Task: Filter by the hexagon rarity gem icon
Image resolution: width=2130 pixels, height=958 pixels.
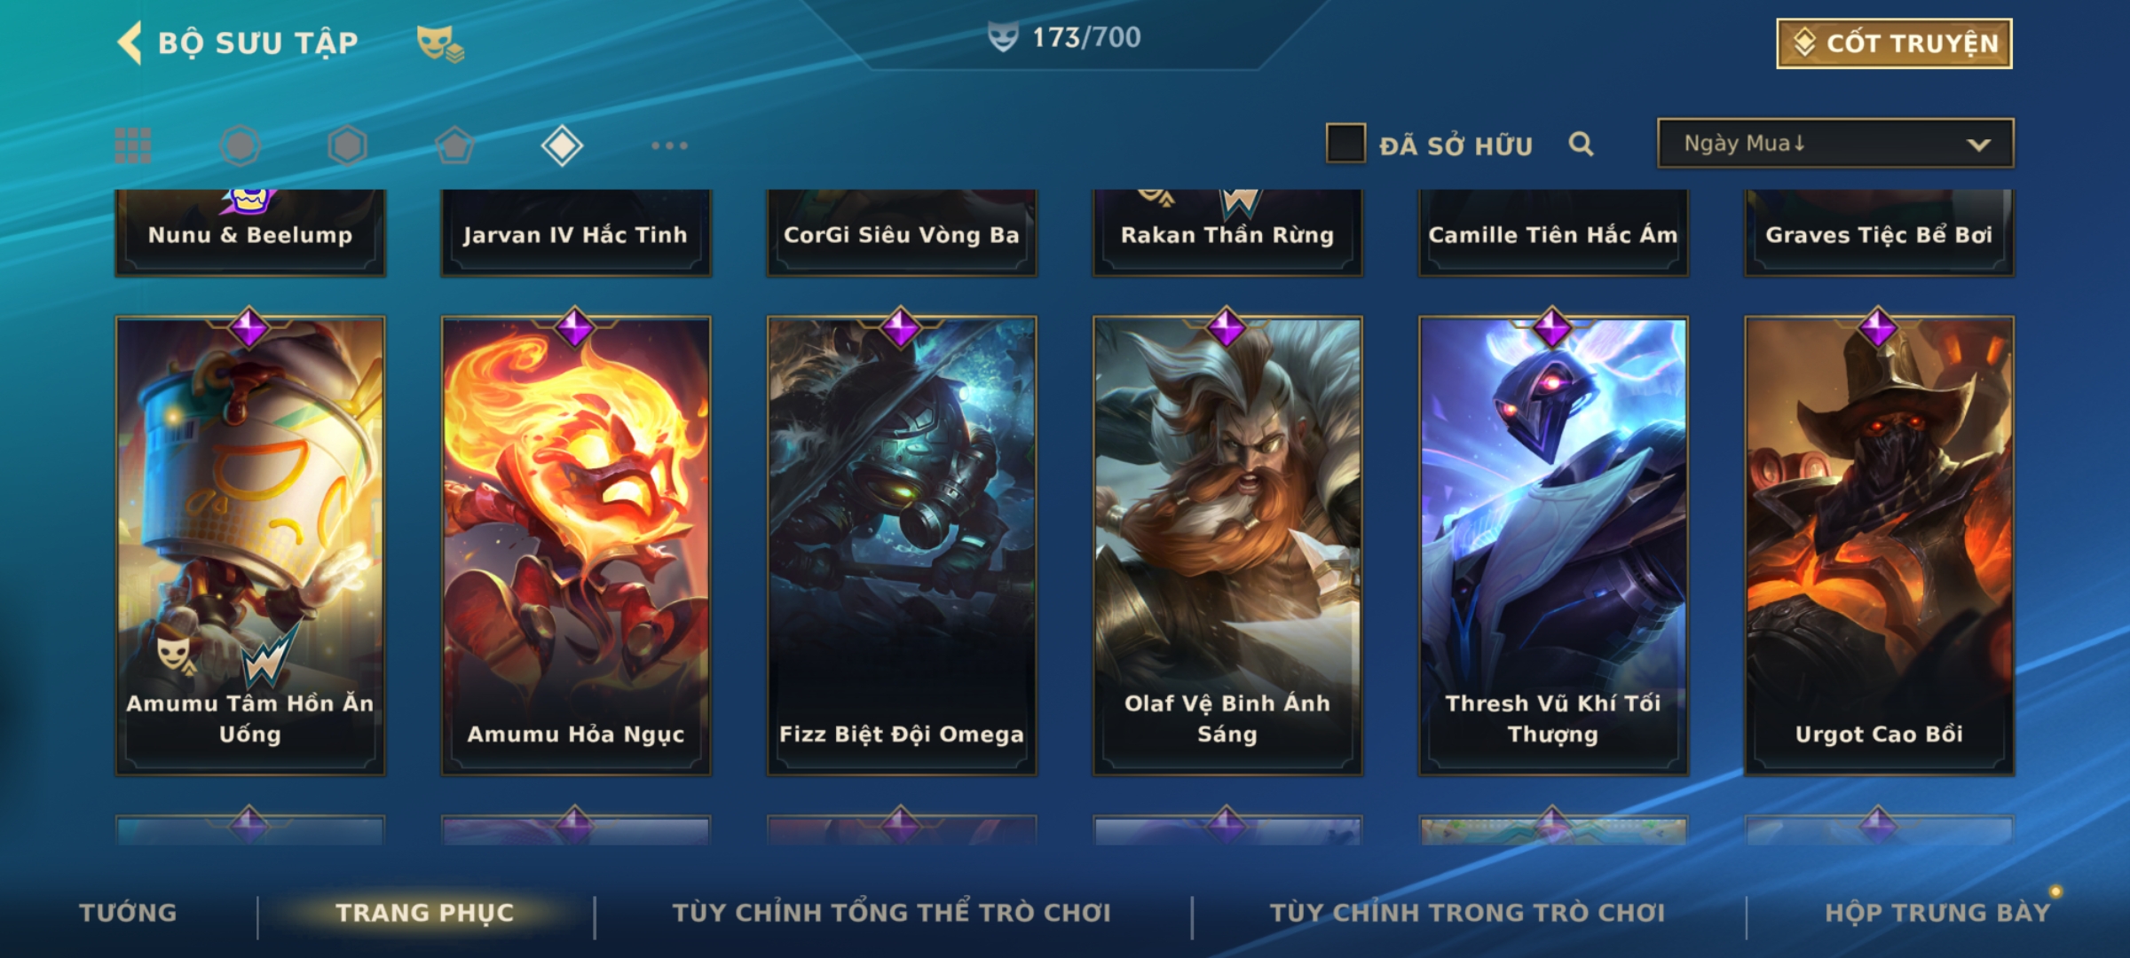Action: (x=347, y=145)
